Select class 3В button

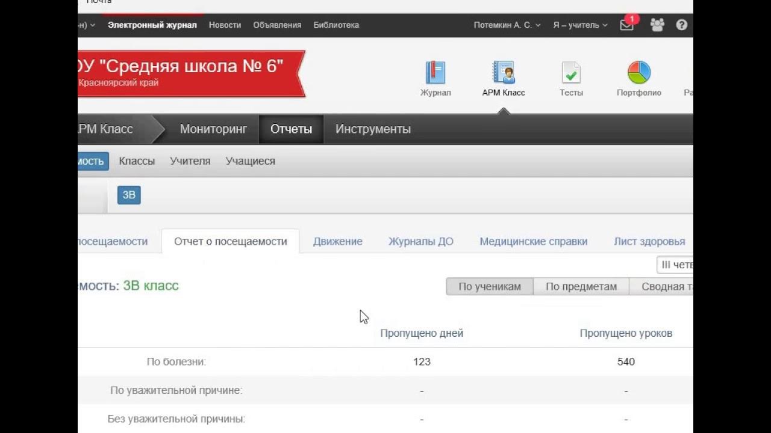129,195
